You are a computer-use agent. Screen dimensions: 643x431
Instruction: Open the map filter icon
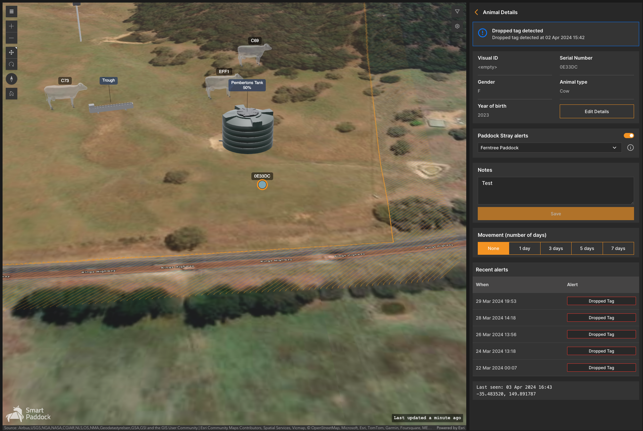click(457, 12)
